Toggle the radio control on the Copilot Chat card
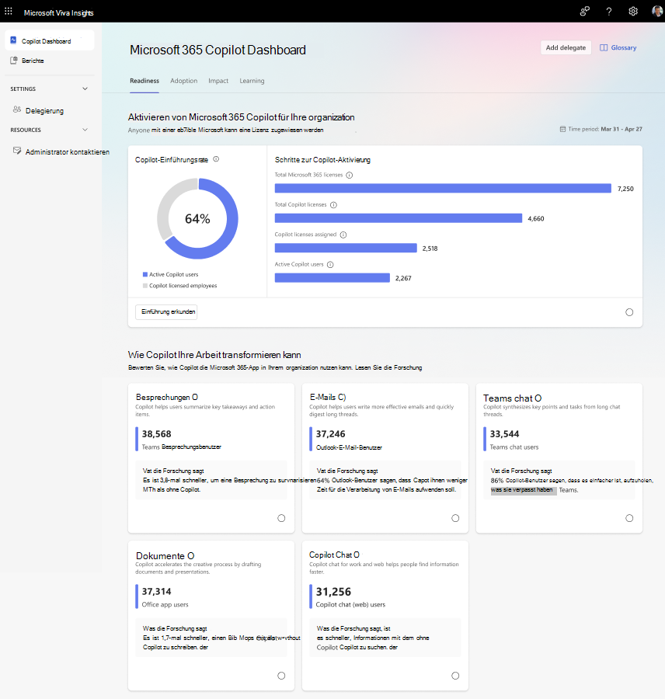The width and height of the screenshot is (665, 699). tap(455, 676)
